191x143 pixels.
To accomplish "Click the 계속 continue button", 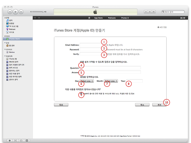I will click(159, 105).
